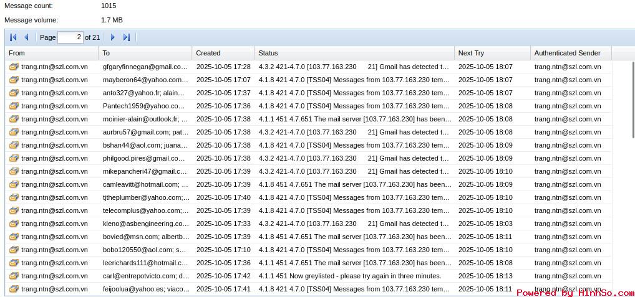635x297 pixels.
Task: Sort by the From column header
Action: point(51,53)
